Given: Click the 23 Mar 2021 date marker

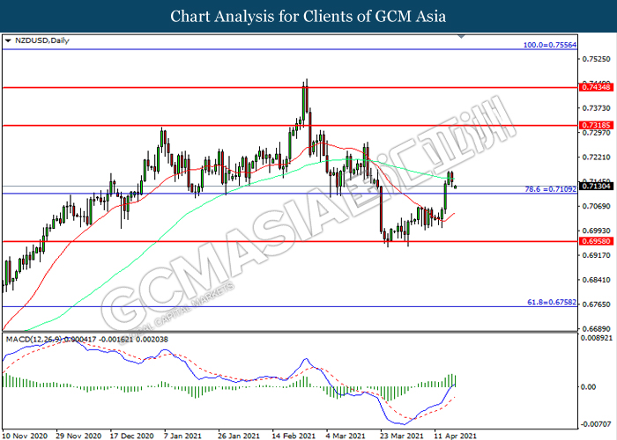Looking at the screenshot, I should [401, 436].
